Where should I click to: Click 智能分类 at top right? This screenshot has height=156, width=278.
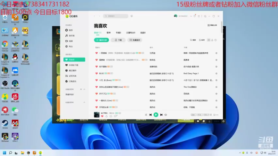point(212,25)
